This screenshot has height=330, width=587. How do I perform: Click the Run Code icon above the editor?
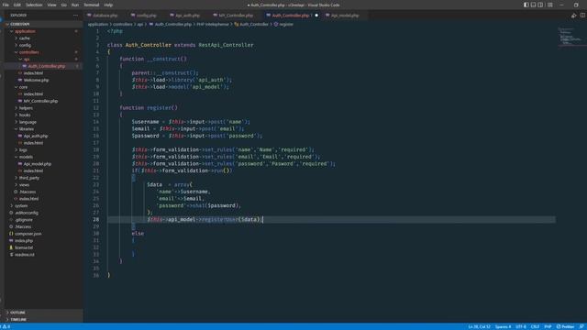pos(573,16)
